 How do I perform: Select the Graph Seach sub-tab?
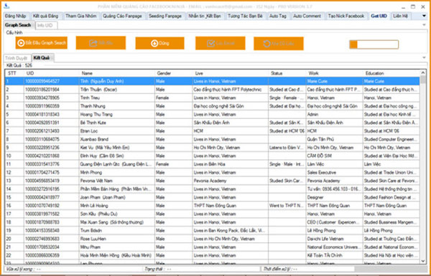[x=18, y=25]
